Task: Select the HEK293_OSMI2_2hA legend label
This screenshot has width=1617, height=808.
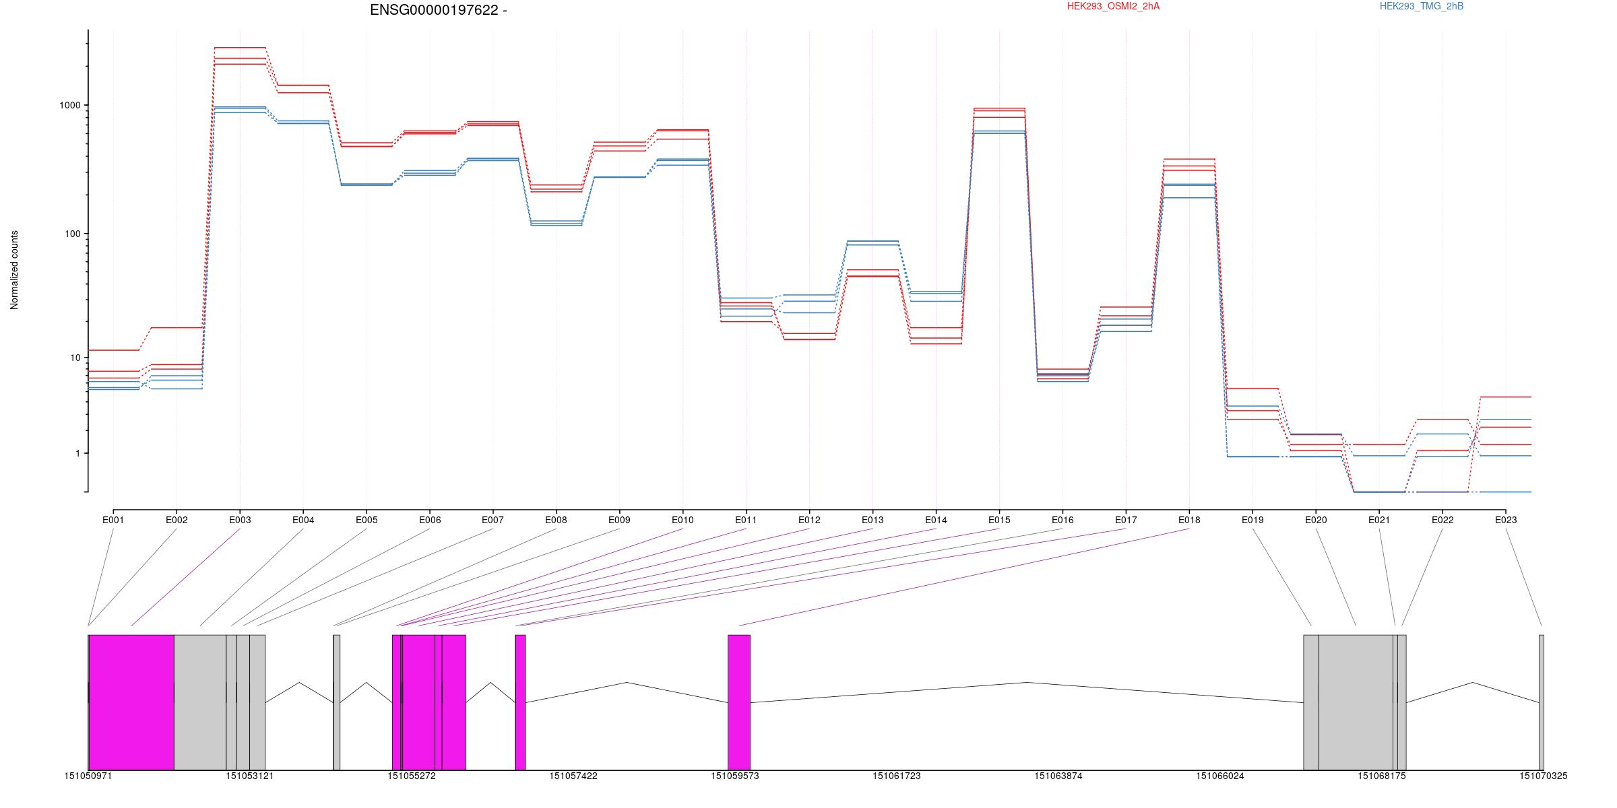Action: [1113, 6]
